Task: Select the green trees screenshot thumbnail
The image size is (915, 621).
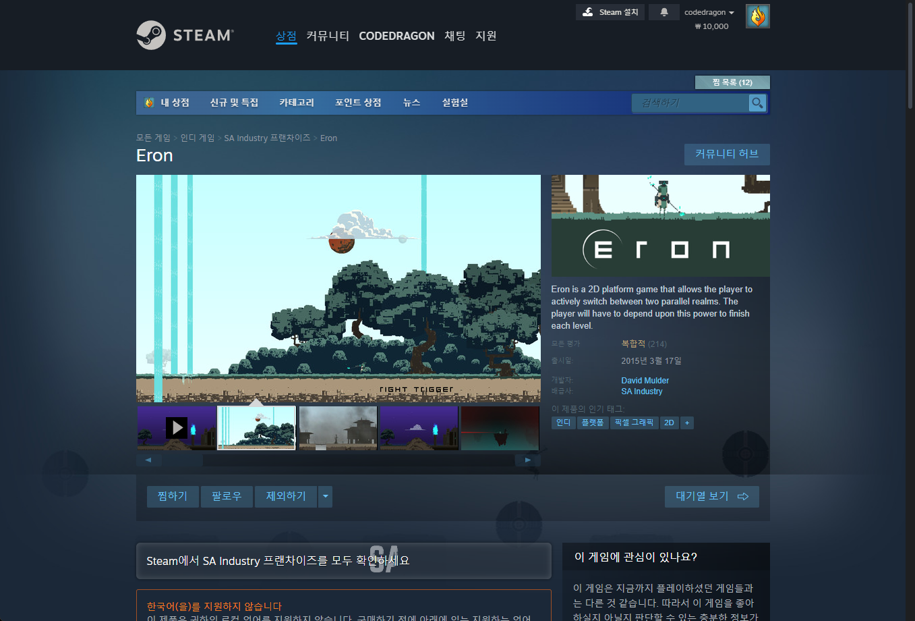Action: click(x=257, y=428)
